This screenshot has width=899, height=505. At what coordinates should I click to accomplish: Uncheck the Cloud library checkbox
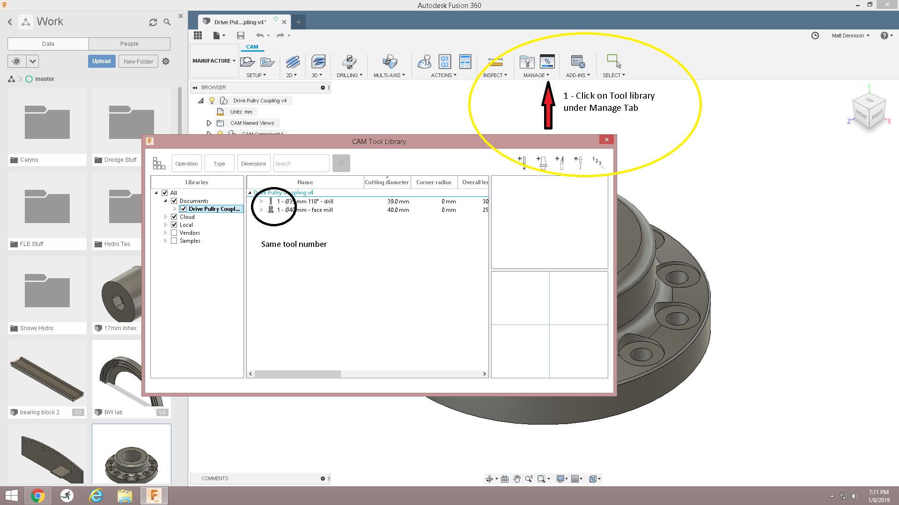[174, 216]
